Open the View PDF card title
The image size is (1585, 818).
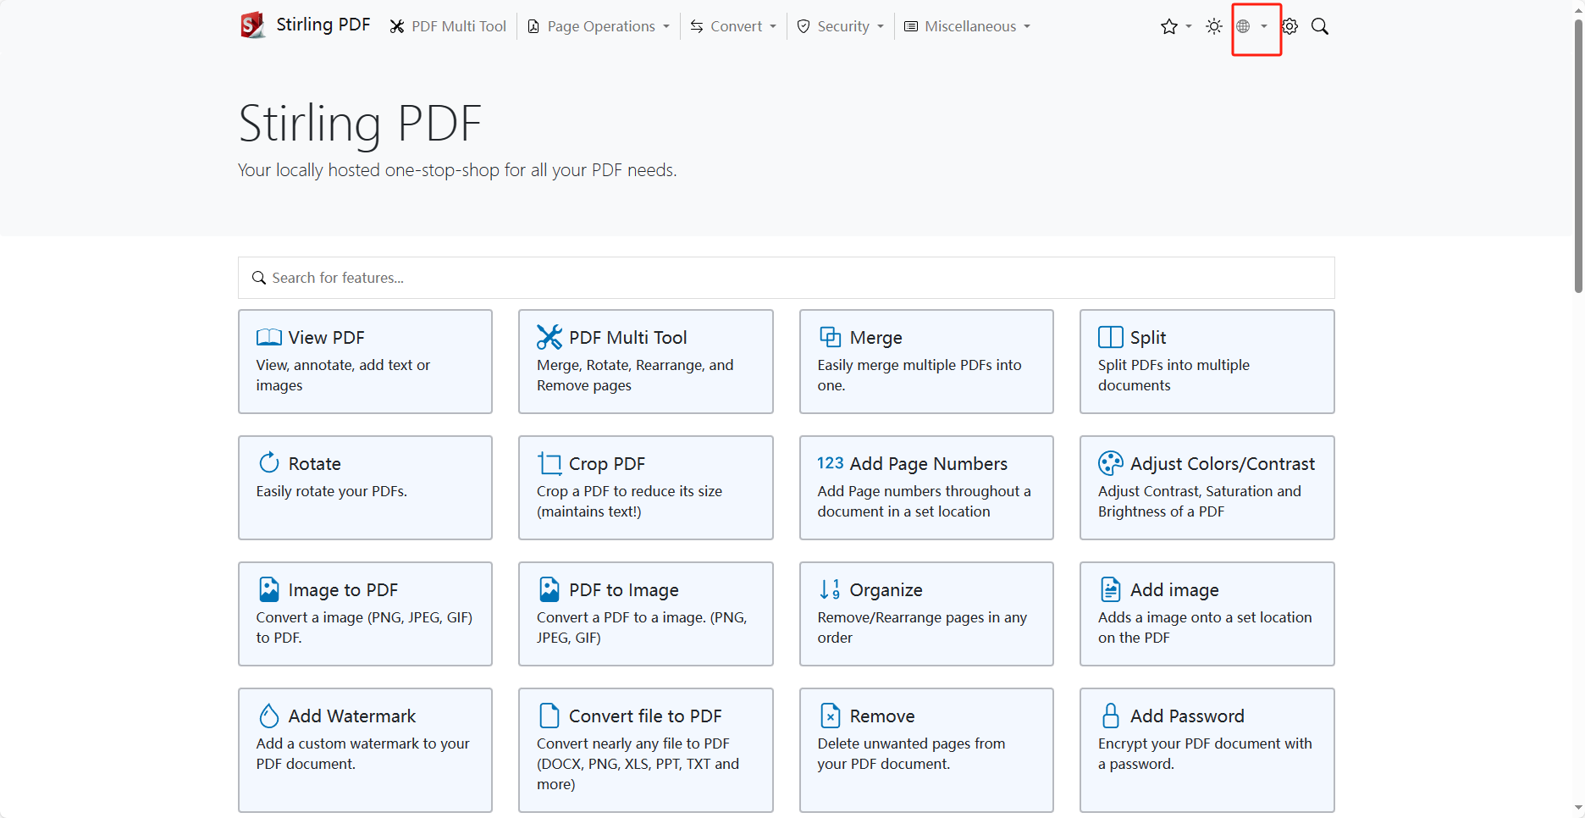point(326,337)
